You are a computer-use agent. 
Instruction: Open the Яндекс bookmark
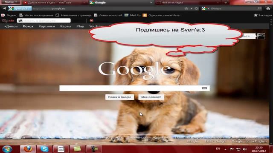tap(9, 15)
